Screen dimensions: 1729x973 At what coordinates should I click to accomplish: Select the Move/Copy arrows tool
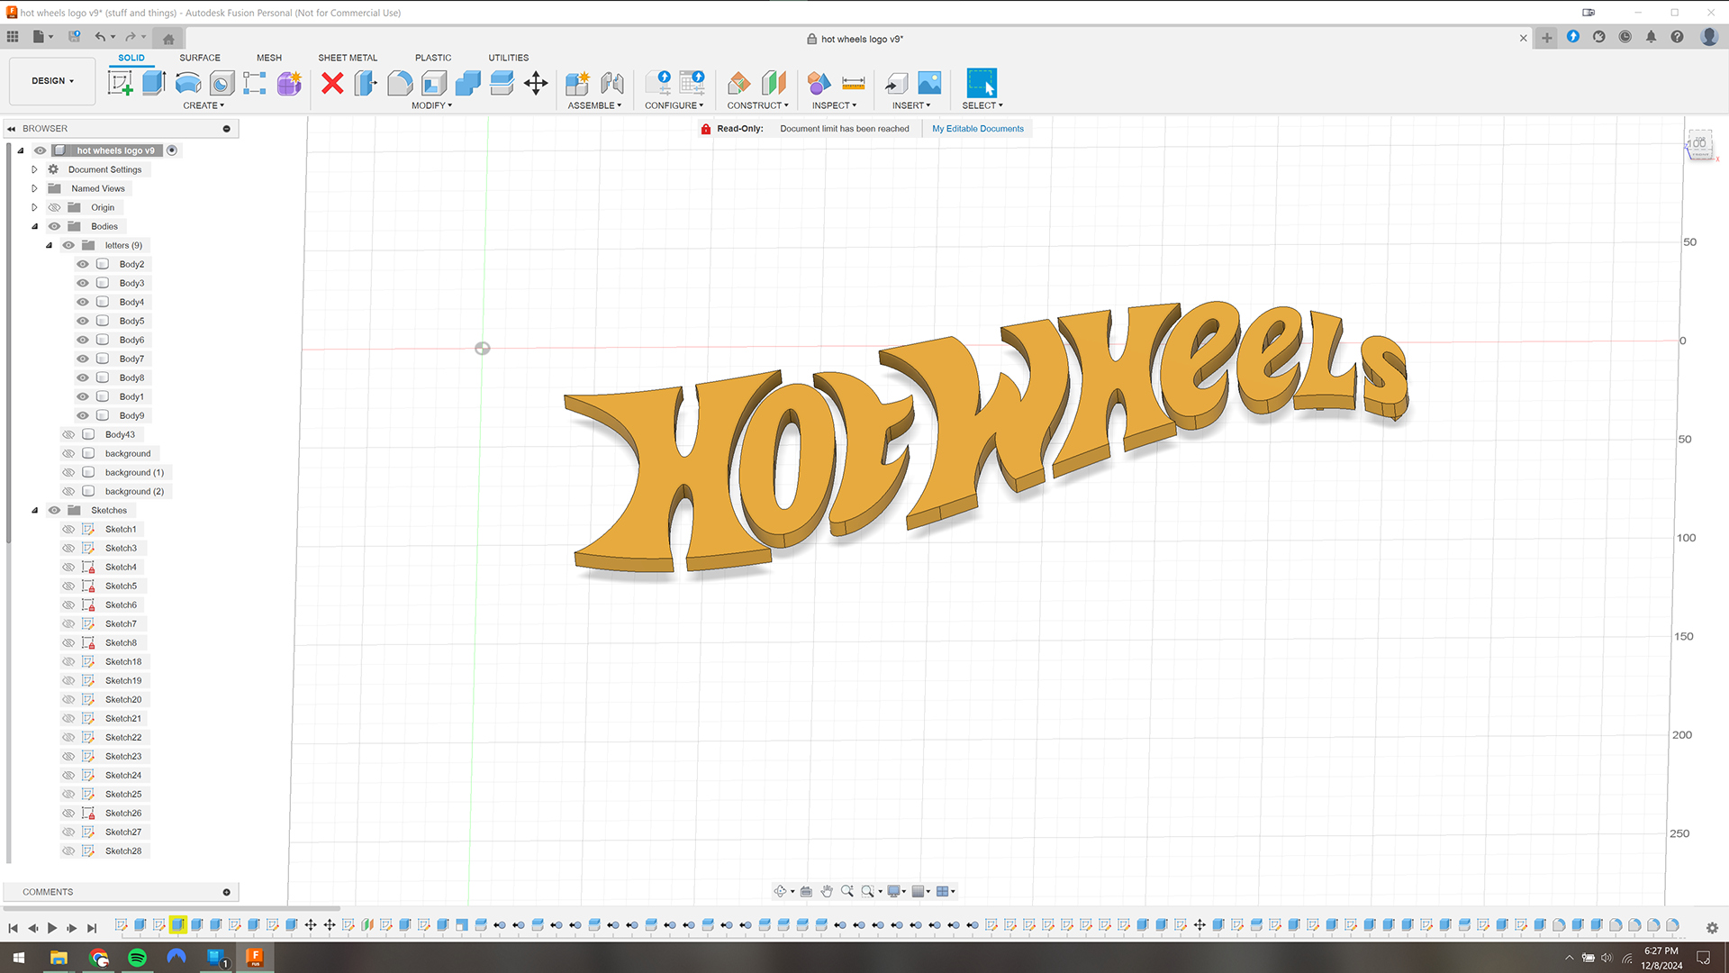point(536,84)
